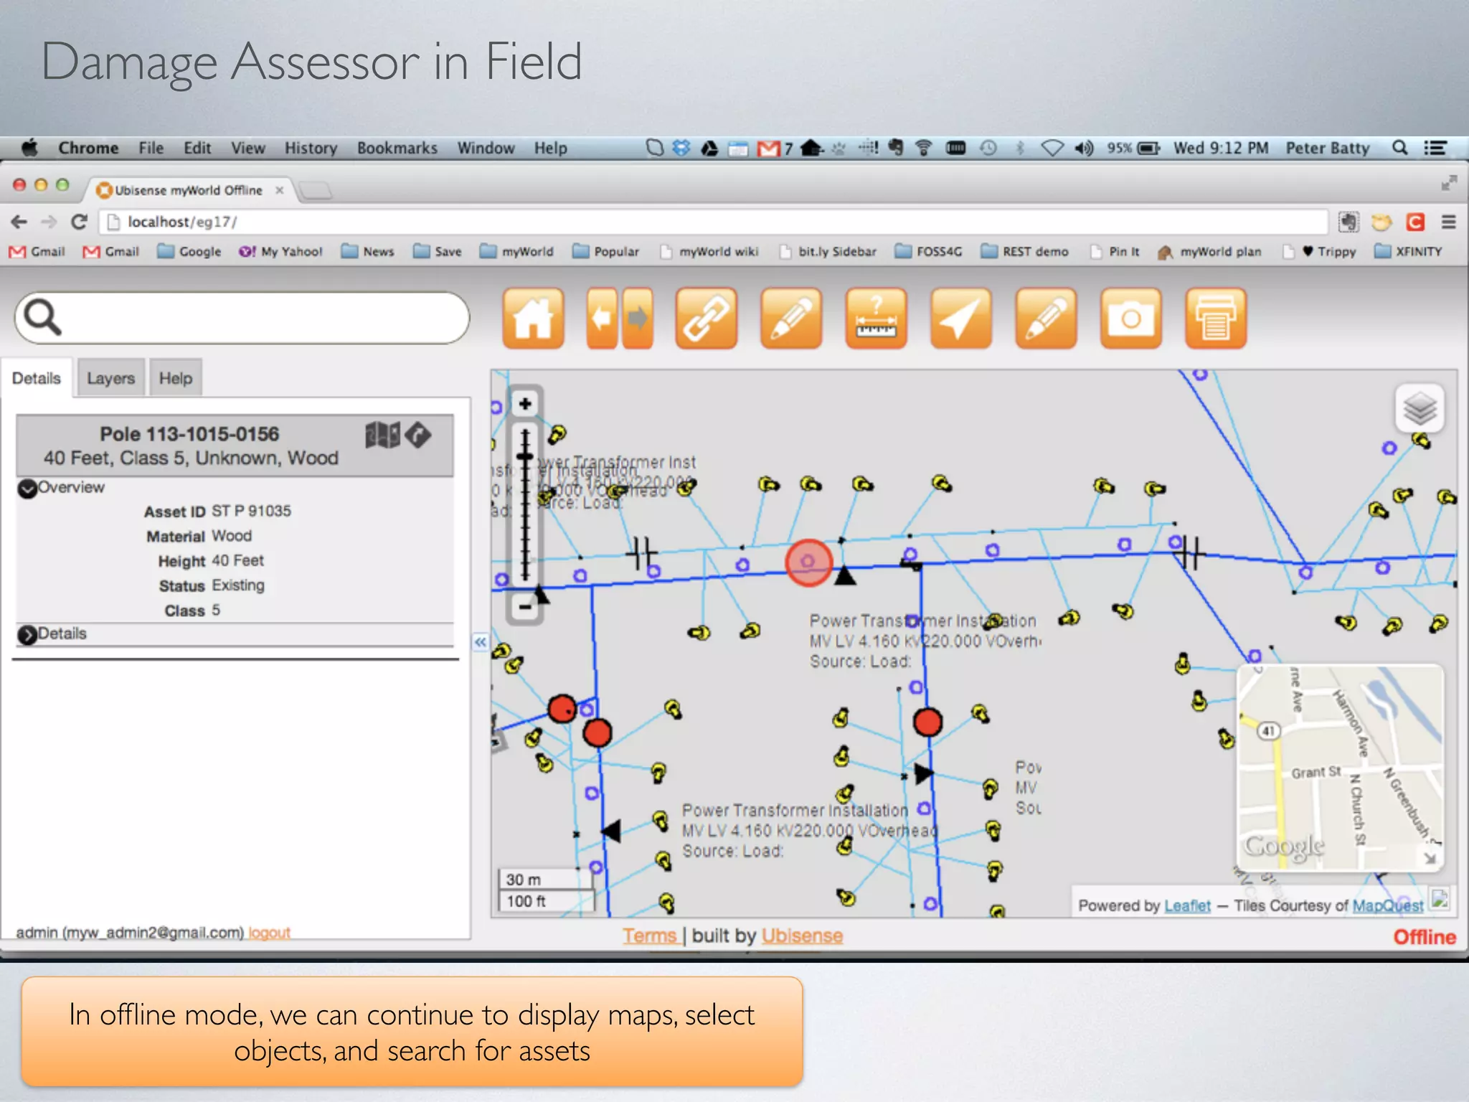Collapse the side panel double-arrow
The image size is (1469, 1102).
(481, 641)
